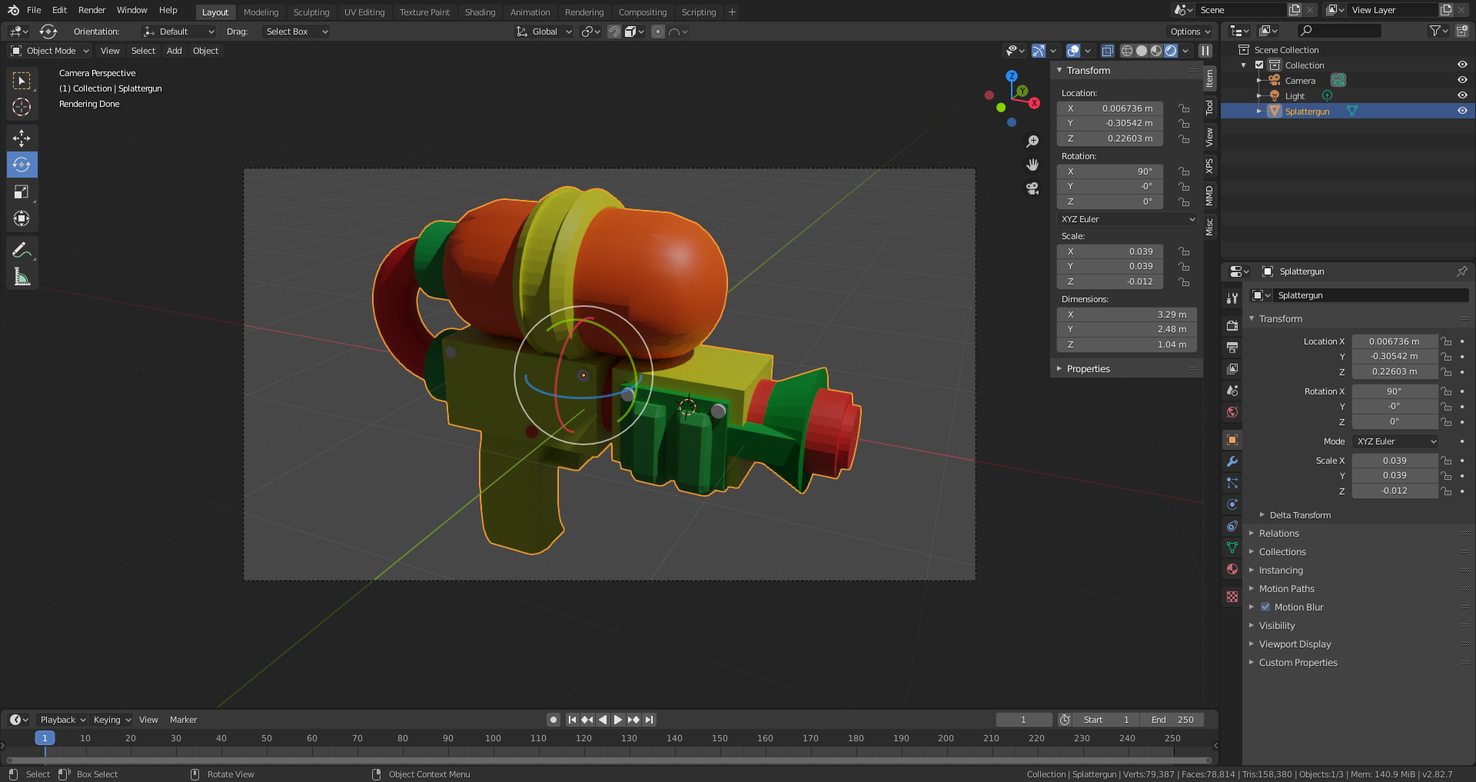Image resolution: width=1476 pixels, height=782 pixels.
Task: Open the Modifiers wrench properties tab
Action: click(1232, 461)
